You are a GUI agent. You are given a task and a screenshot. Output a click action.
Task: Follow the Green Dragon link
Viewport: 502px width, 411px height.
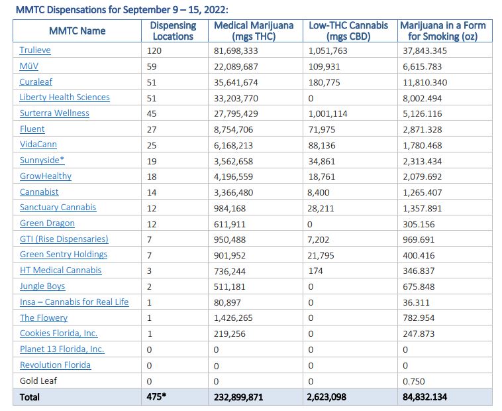coord(47,223)
